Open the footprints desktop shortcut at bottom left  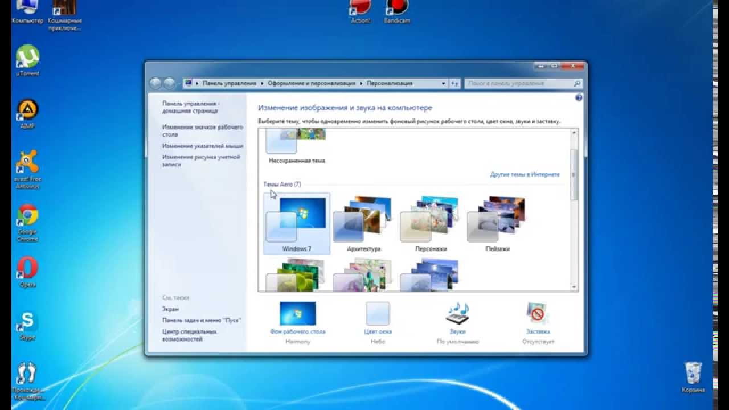click(27, 381)
